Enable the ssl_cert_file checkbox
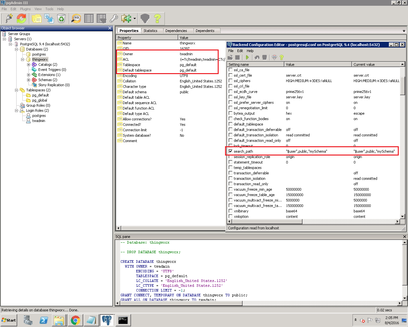 (x=230, y=75)
